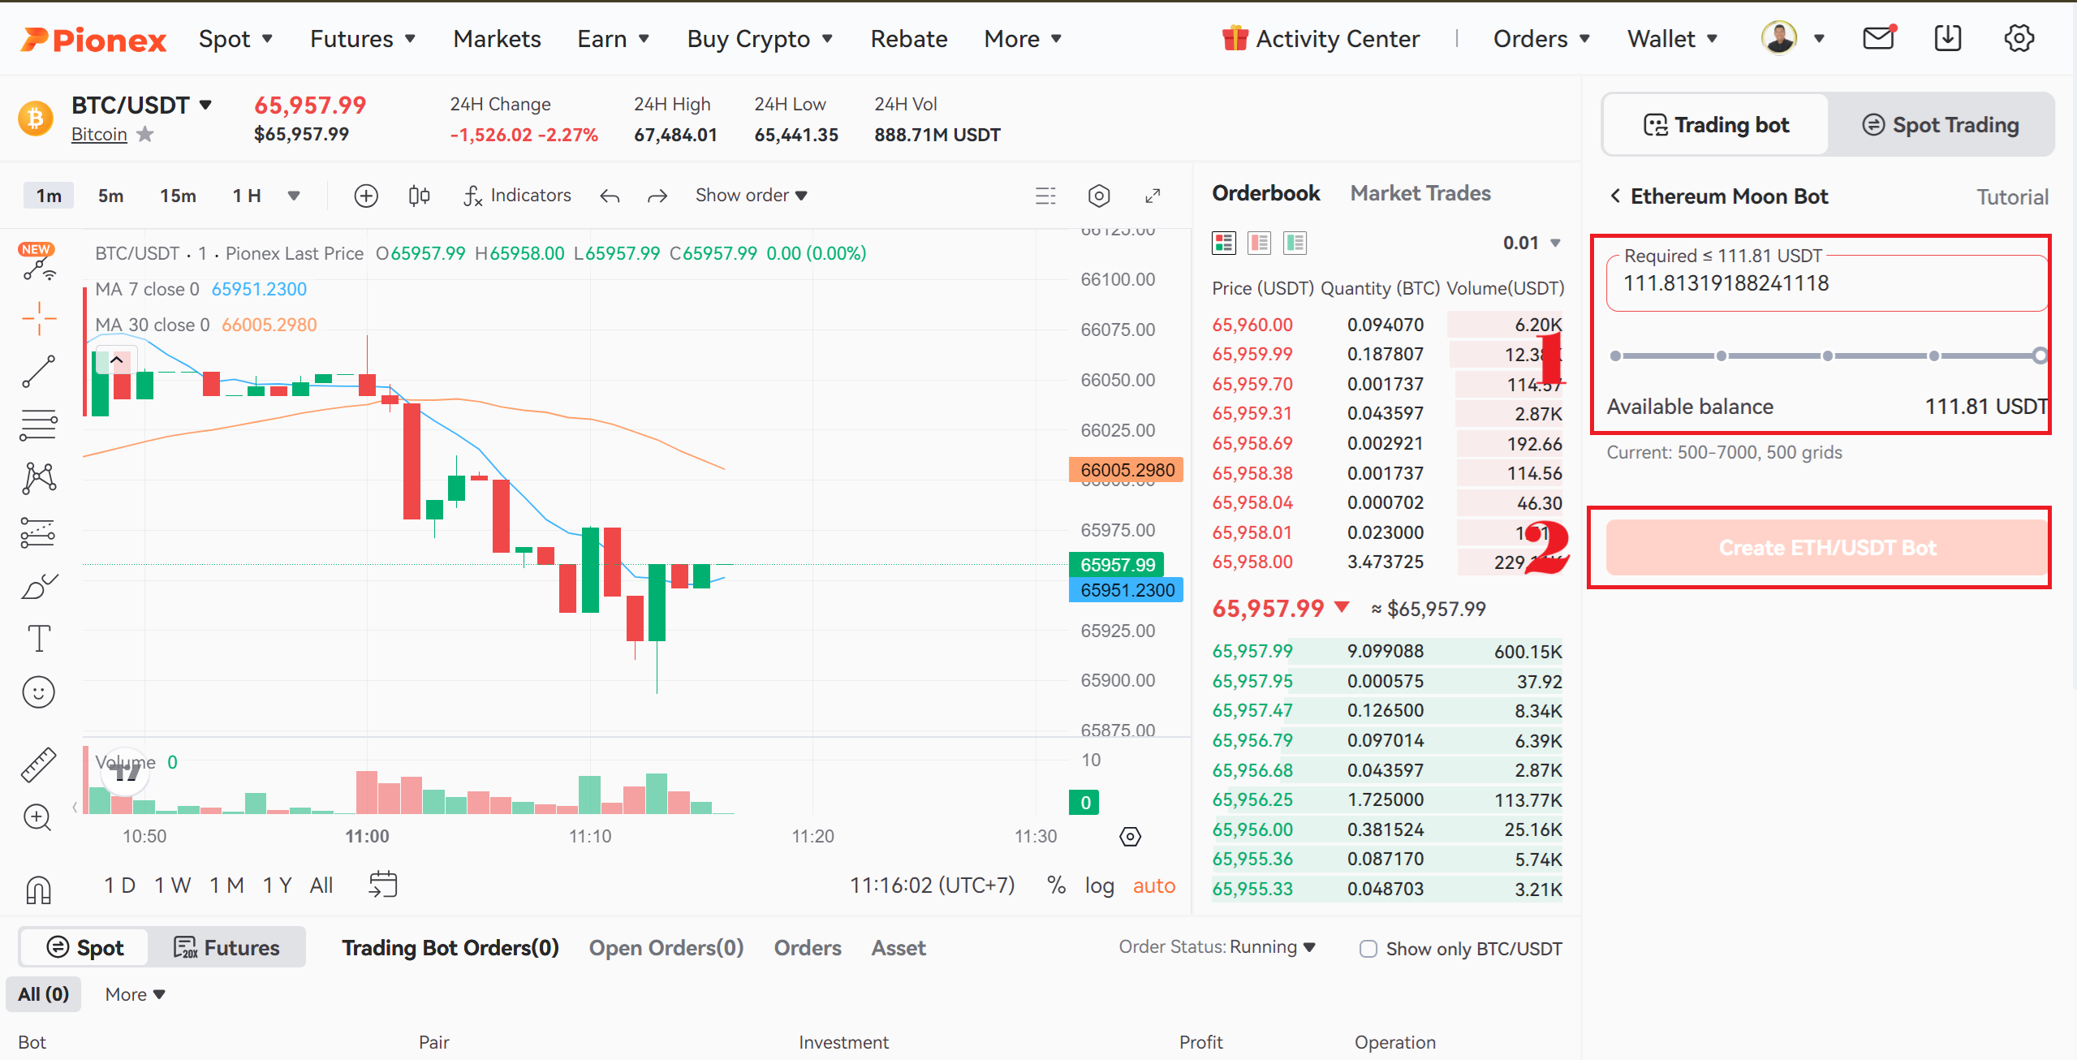Open the app download icon
This screenshot has width=2077, height=1060.
click(x=1948, y=37)
